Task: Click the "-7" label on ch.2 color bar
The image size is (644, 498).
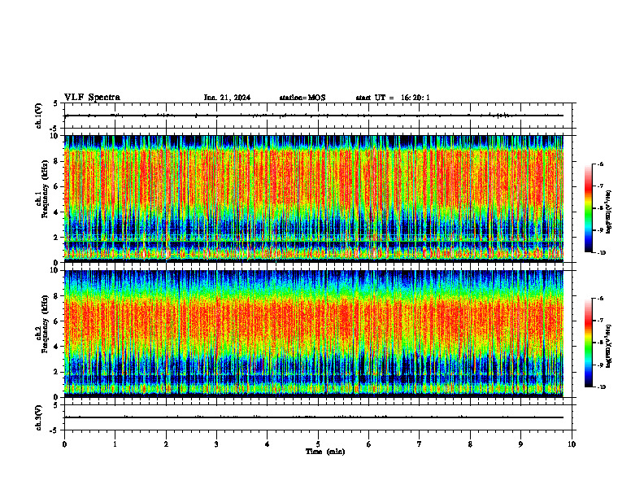Action: (x=600, y=321)
